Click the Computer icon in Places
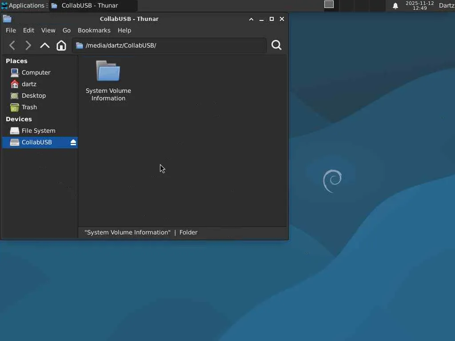The image size is (455, 341). click(x=15, y=72)
